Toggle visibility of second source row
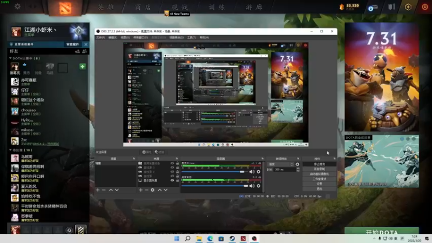 coord(172,167)
